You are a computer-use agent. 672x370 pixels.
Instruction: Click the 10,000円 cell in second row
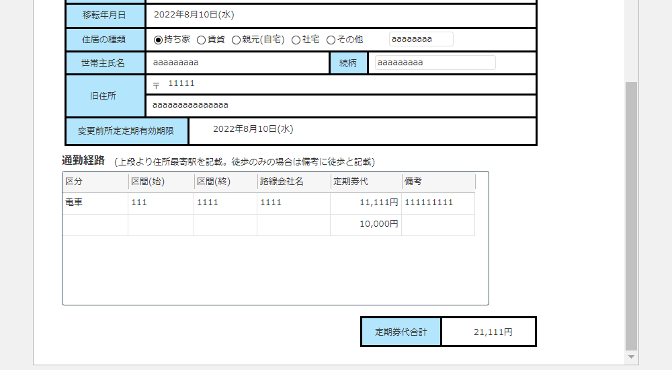[366, 225]
